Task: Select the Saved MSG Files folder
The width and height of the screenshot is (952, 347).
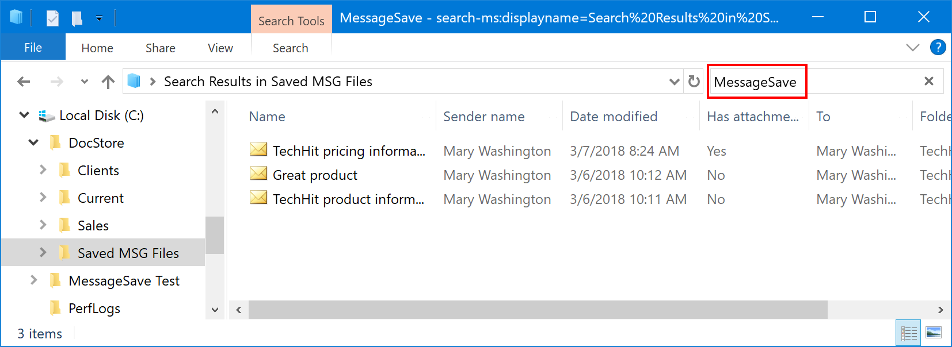Action: pos(128,253)
